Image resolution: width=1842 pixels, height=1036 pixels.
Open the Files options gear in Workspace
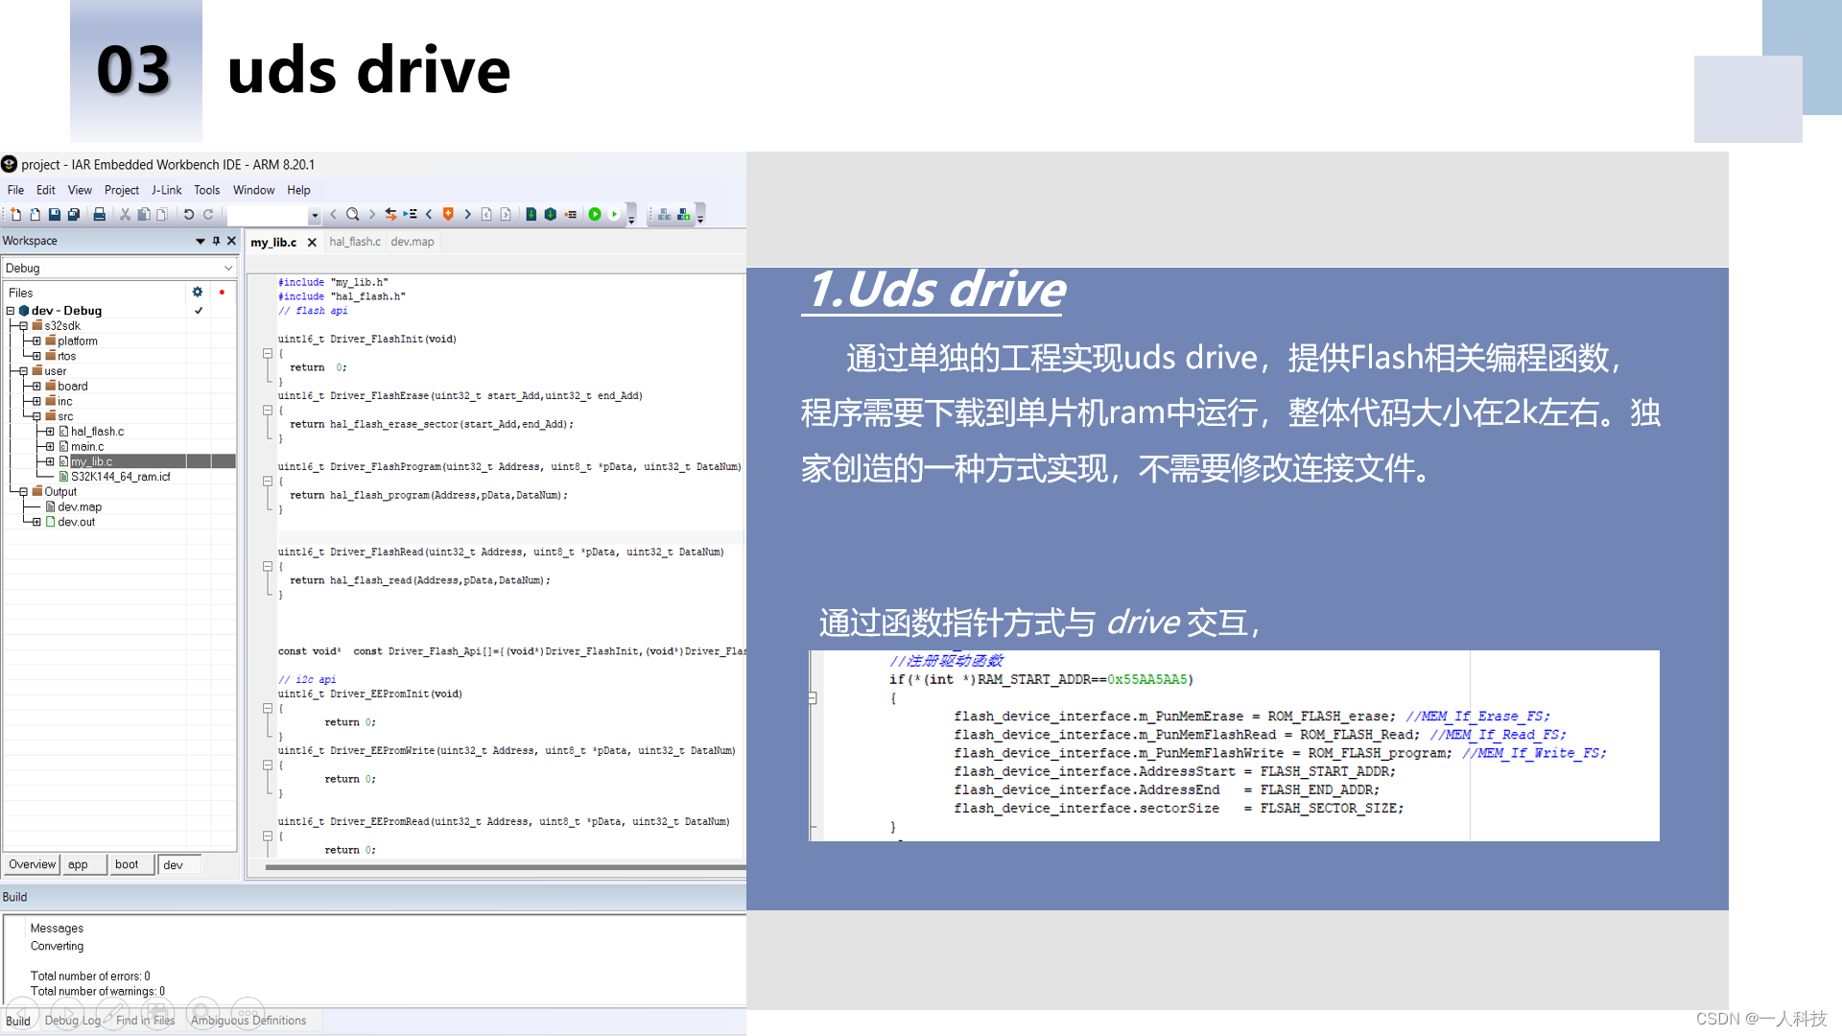[197, 292]
